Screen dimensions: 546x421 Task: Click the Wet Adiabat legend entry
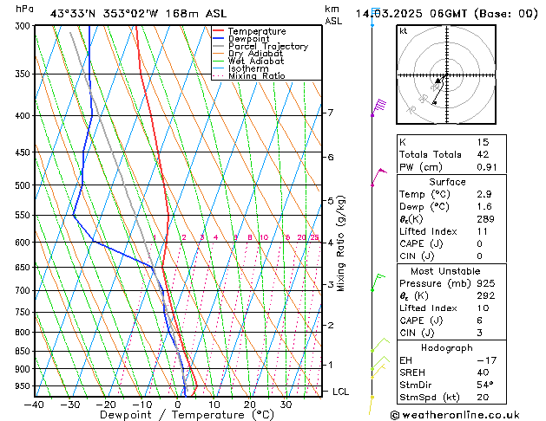[x=248, y=61]
